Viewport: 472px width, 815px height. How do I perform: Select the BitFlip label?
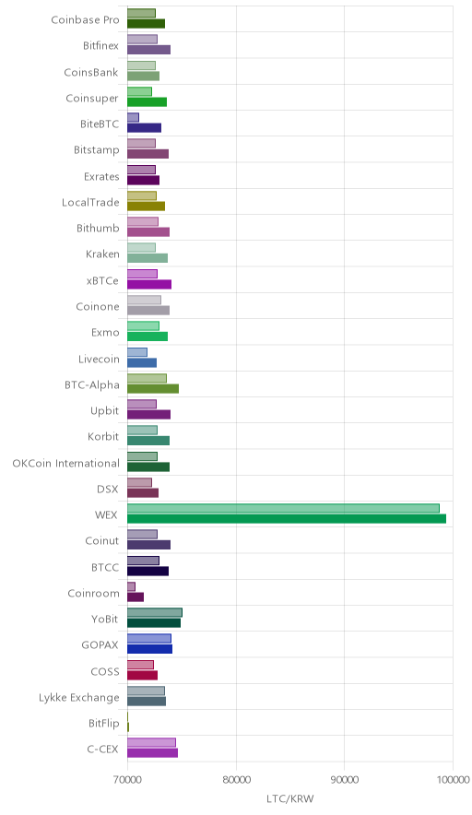[104, 724]
